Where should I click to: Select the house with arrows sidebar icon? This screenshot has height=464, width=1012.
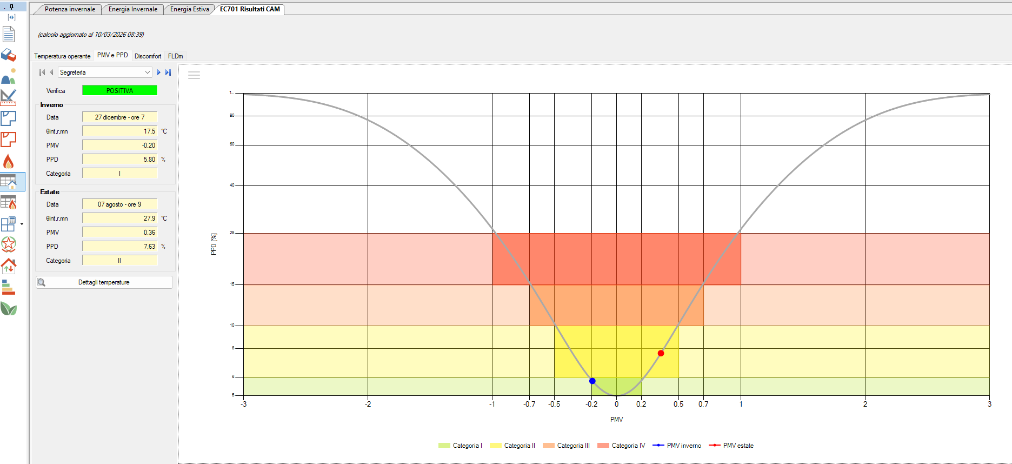pyautogui.click(x=9, y=266)
